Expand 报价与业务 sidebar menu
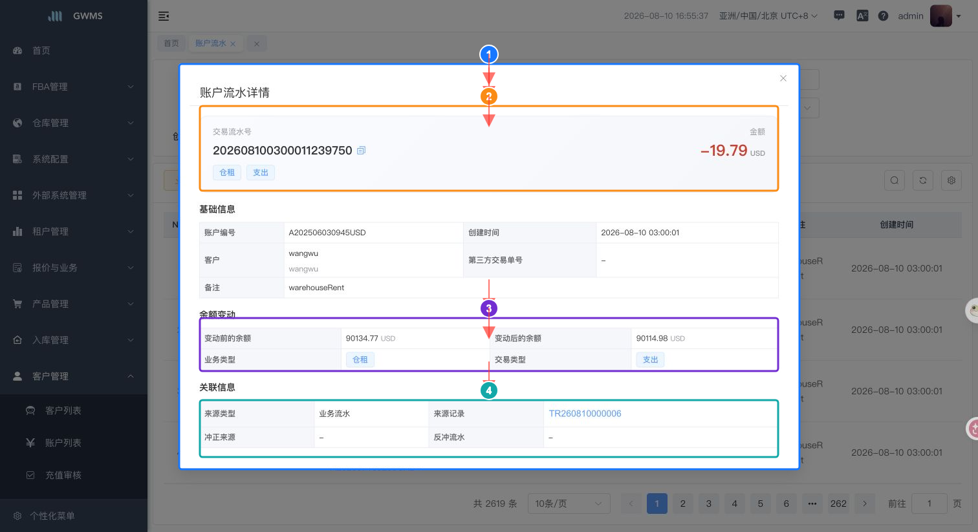 pos(74,268)
